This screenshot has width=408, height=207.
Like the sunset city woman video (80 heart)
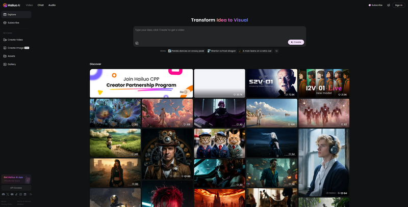coord(134,184)
